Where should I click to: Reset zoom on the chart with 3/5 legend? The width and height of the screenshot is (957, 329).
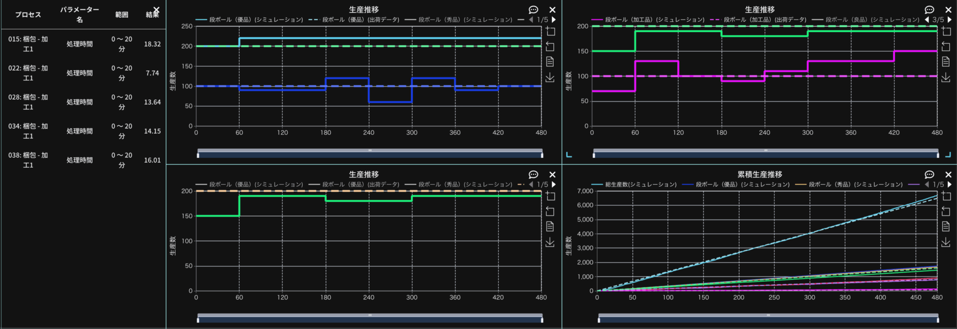coord(945,47)
